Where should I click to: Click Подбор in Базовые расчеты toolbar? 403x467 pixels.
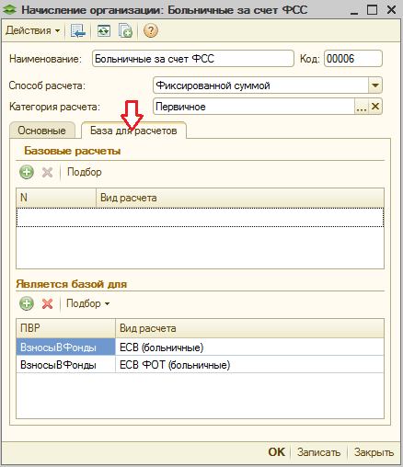click(85, 172)
